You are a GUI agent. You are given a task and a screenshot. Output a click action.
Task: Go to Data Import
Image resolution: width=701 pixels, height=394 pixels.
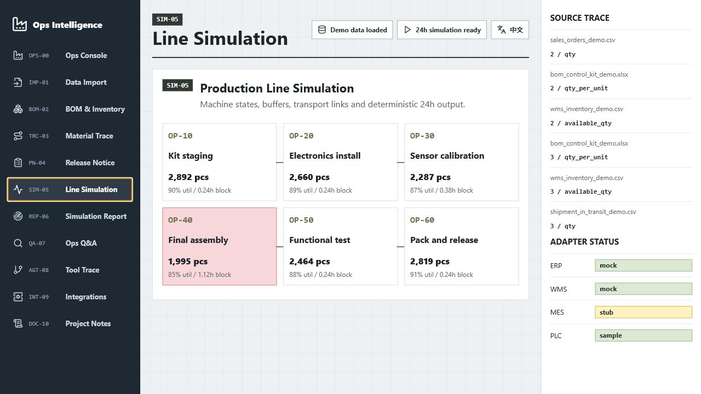tap(70, 82)
